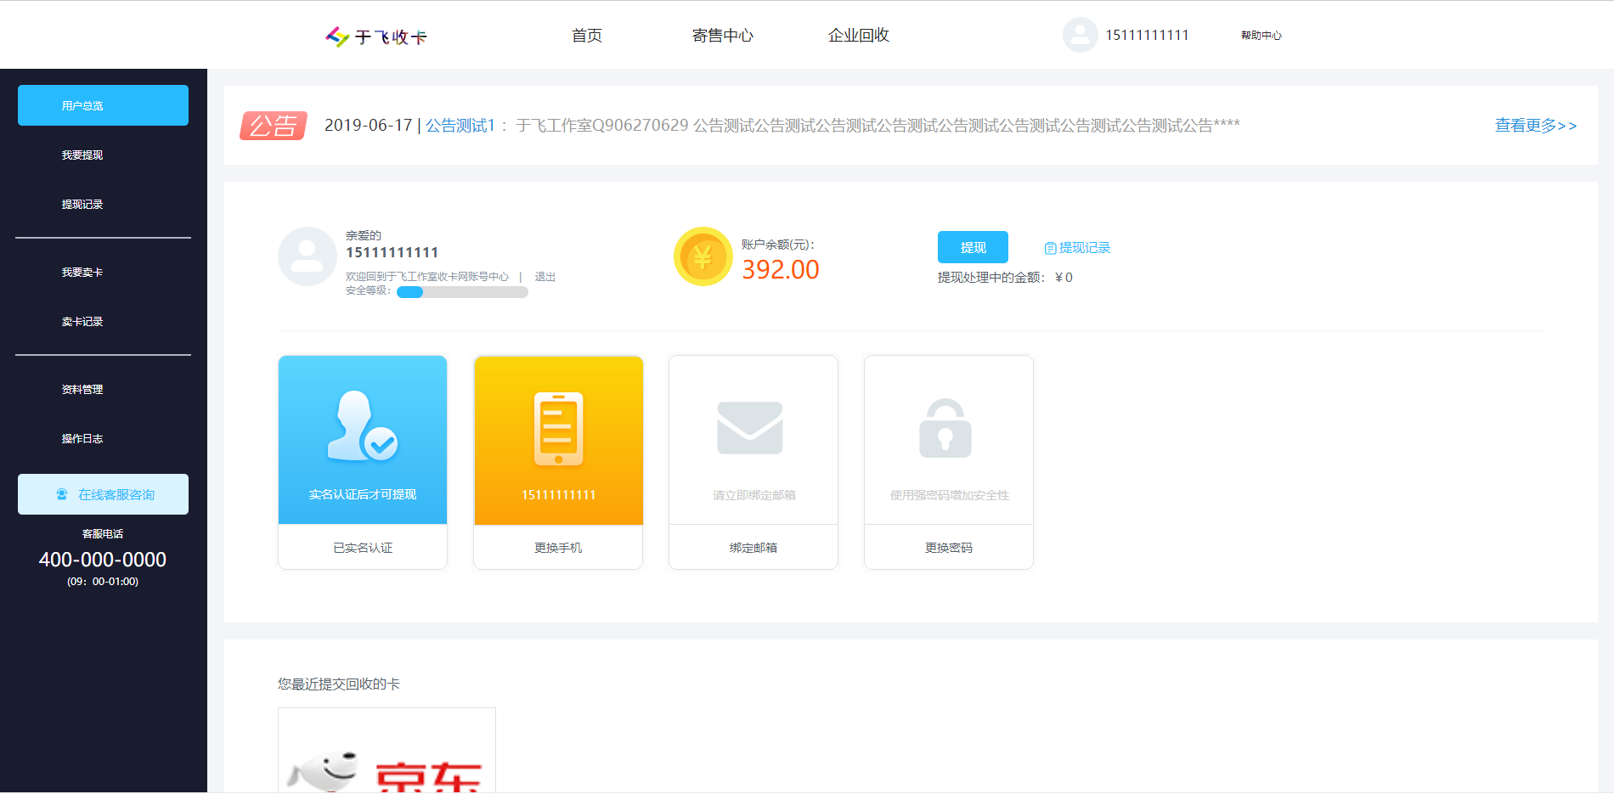Viewport: 1614px width, 794px height.
Task: Open 寄售中心 in the top navigation
Action: click(722, 36)
